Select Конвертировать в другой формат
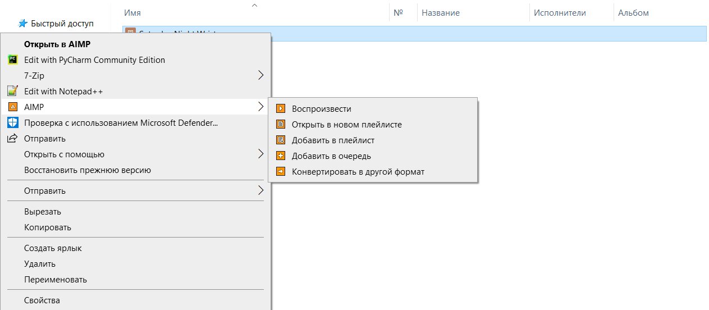The height and width of the screenshot is (310, 709). click(373, 172)
